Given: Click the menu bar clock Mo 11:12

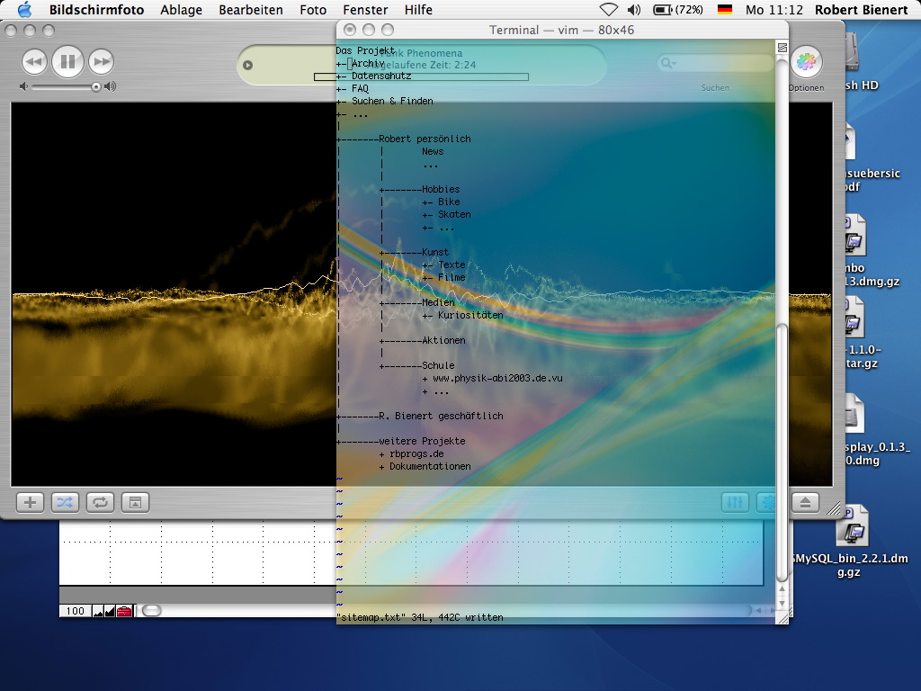Looking at the screenshot, I should [774, 9].
